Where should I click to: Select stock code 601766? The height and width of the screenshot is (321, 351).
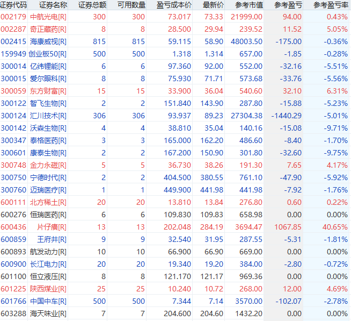point(13,301)
